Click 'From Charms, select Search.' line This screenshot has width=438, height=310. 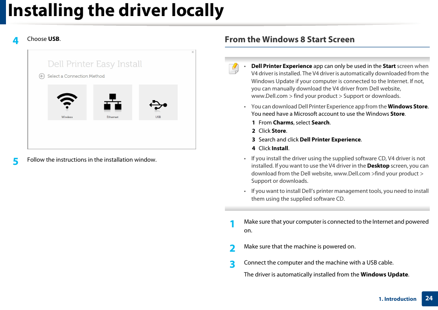[x=294, y=123]
